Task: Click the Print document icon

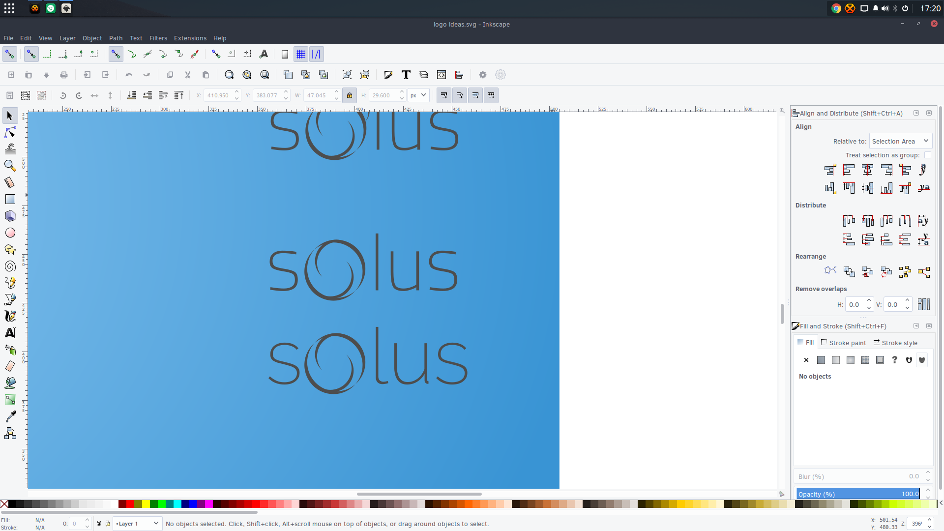Action: [x=64, y=75]
